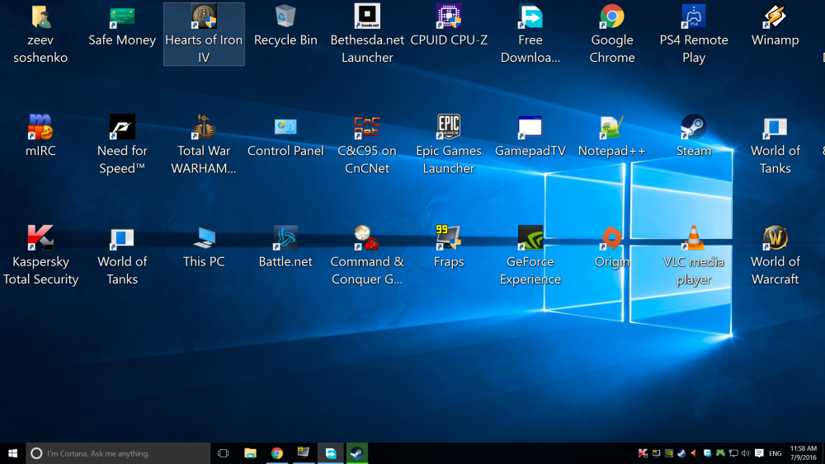Select the Epic Games Launcher shortcut
This screenshot has width=825, height=464.
[x=449, y=144]
